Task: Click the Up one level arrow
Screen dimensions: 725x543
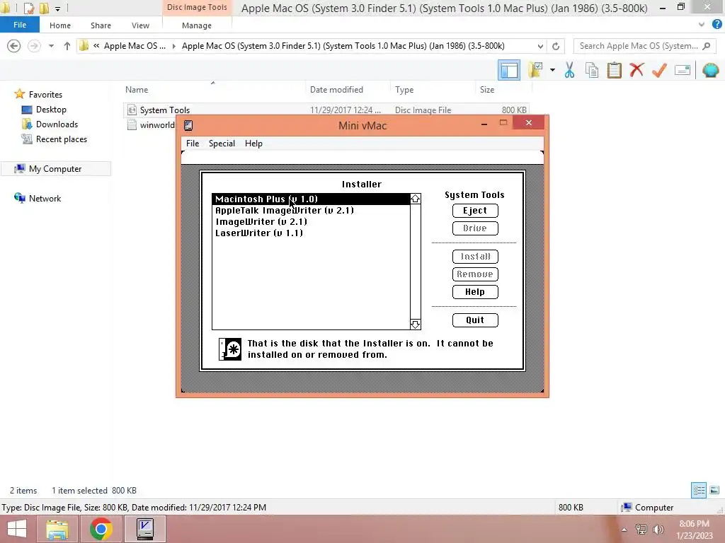Action: pos(67,46)
